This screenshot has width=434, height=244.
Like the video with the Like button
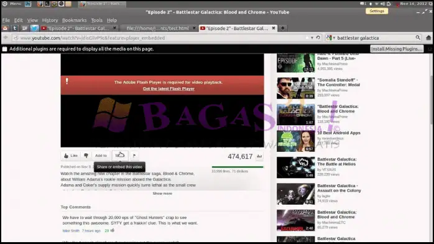tap(71, 156)
